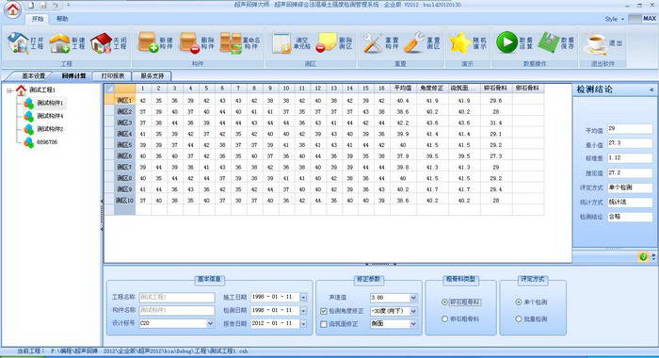Screen dimensions: 659x358
Task: Click the 构件名称 input field
Action: 177,311
